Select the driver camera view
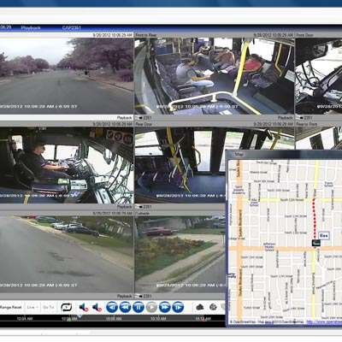 [67, 165]
